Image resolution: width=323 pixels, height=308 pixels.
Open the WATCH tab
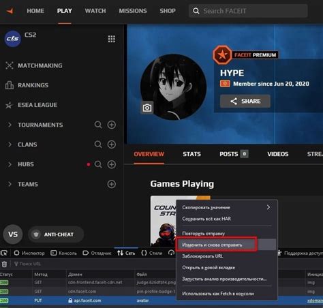point(95,11)
